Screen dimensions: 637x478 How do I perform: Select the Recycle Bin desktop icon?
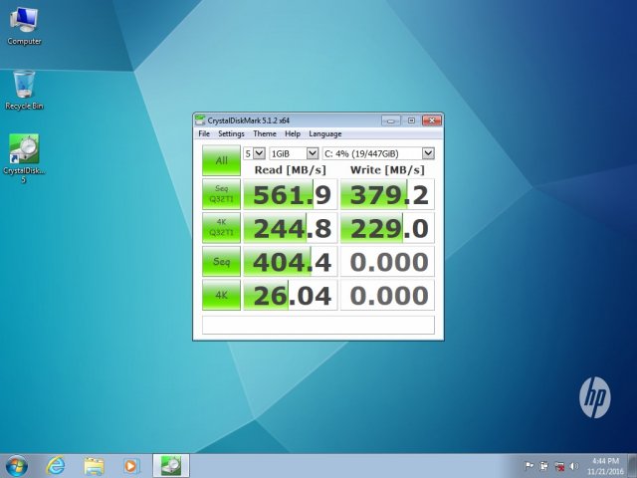[24, 86]
